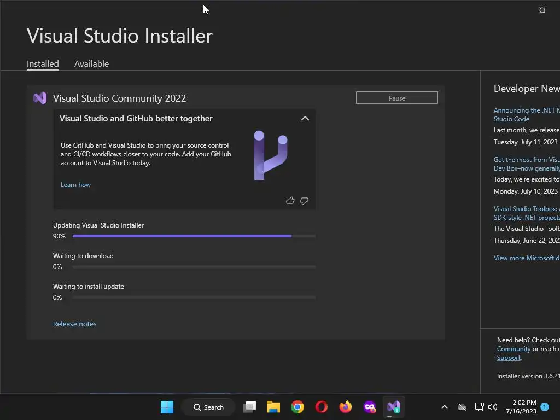
Task: Give thumbs down on GitHub banner
Action: coord(304,201)
